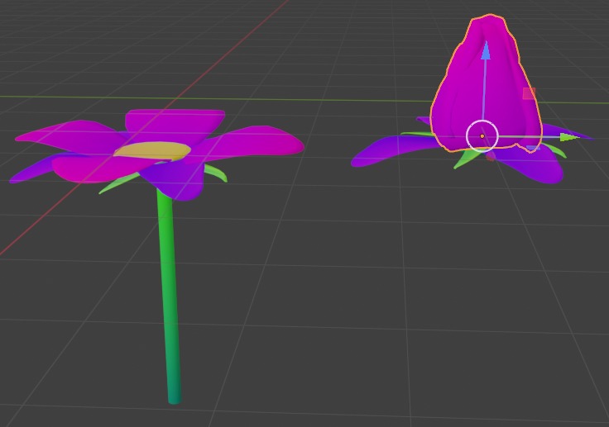Click the blue Z-axis move gizmo arrow
Viewport: 609px width, 427px height.
pyautogui.click(x=485, y=51)
